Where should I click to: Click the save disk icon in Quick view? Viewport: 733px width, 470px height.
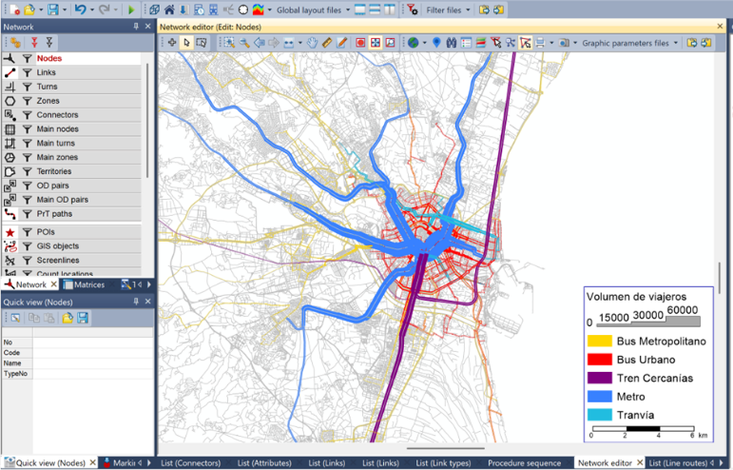[83, 318]
